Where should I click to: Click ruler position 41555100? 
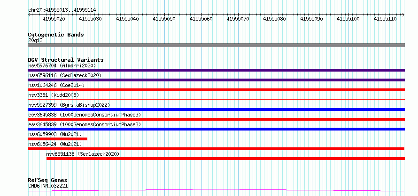[x=348, y=19]
